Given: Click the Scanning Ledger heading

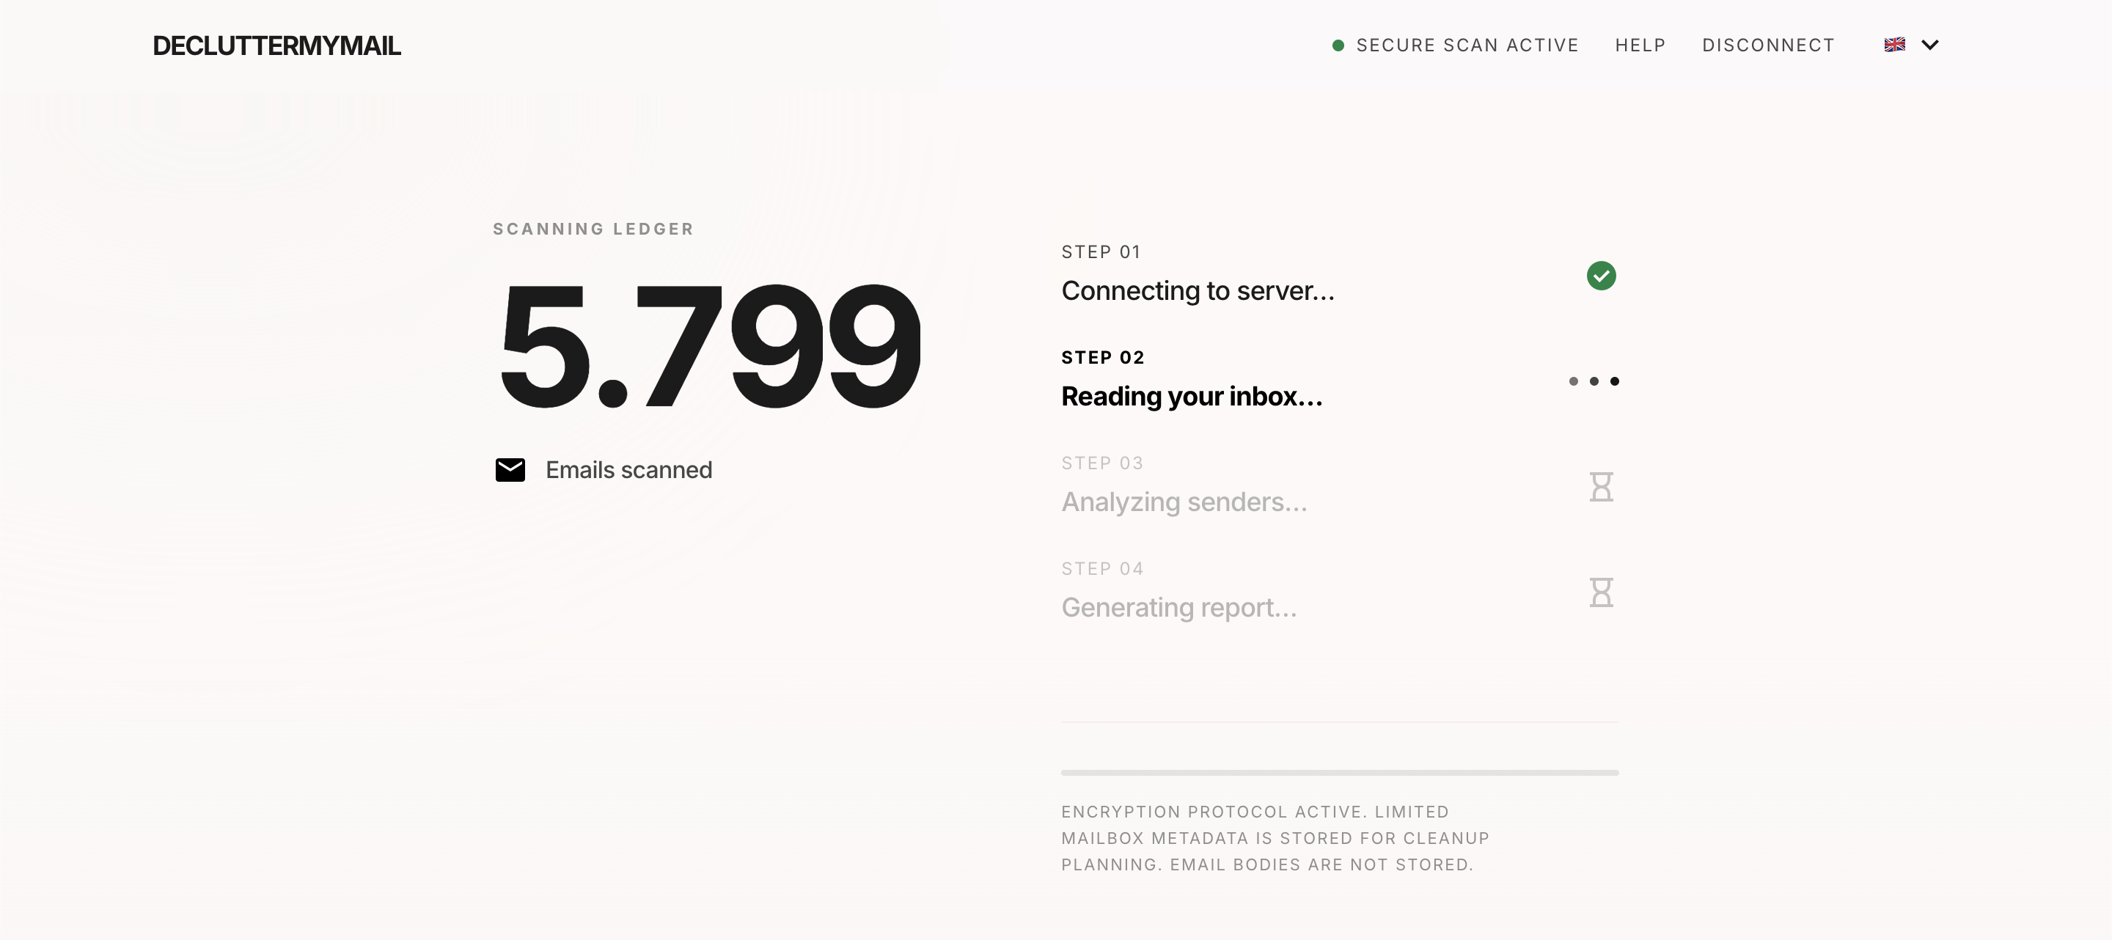Looking at the screenshot, I should click(593, 230).
